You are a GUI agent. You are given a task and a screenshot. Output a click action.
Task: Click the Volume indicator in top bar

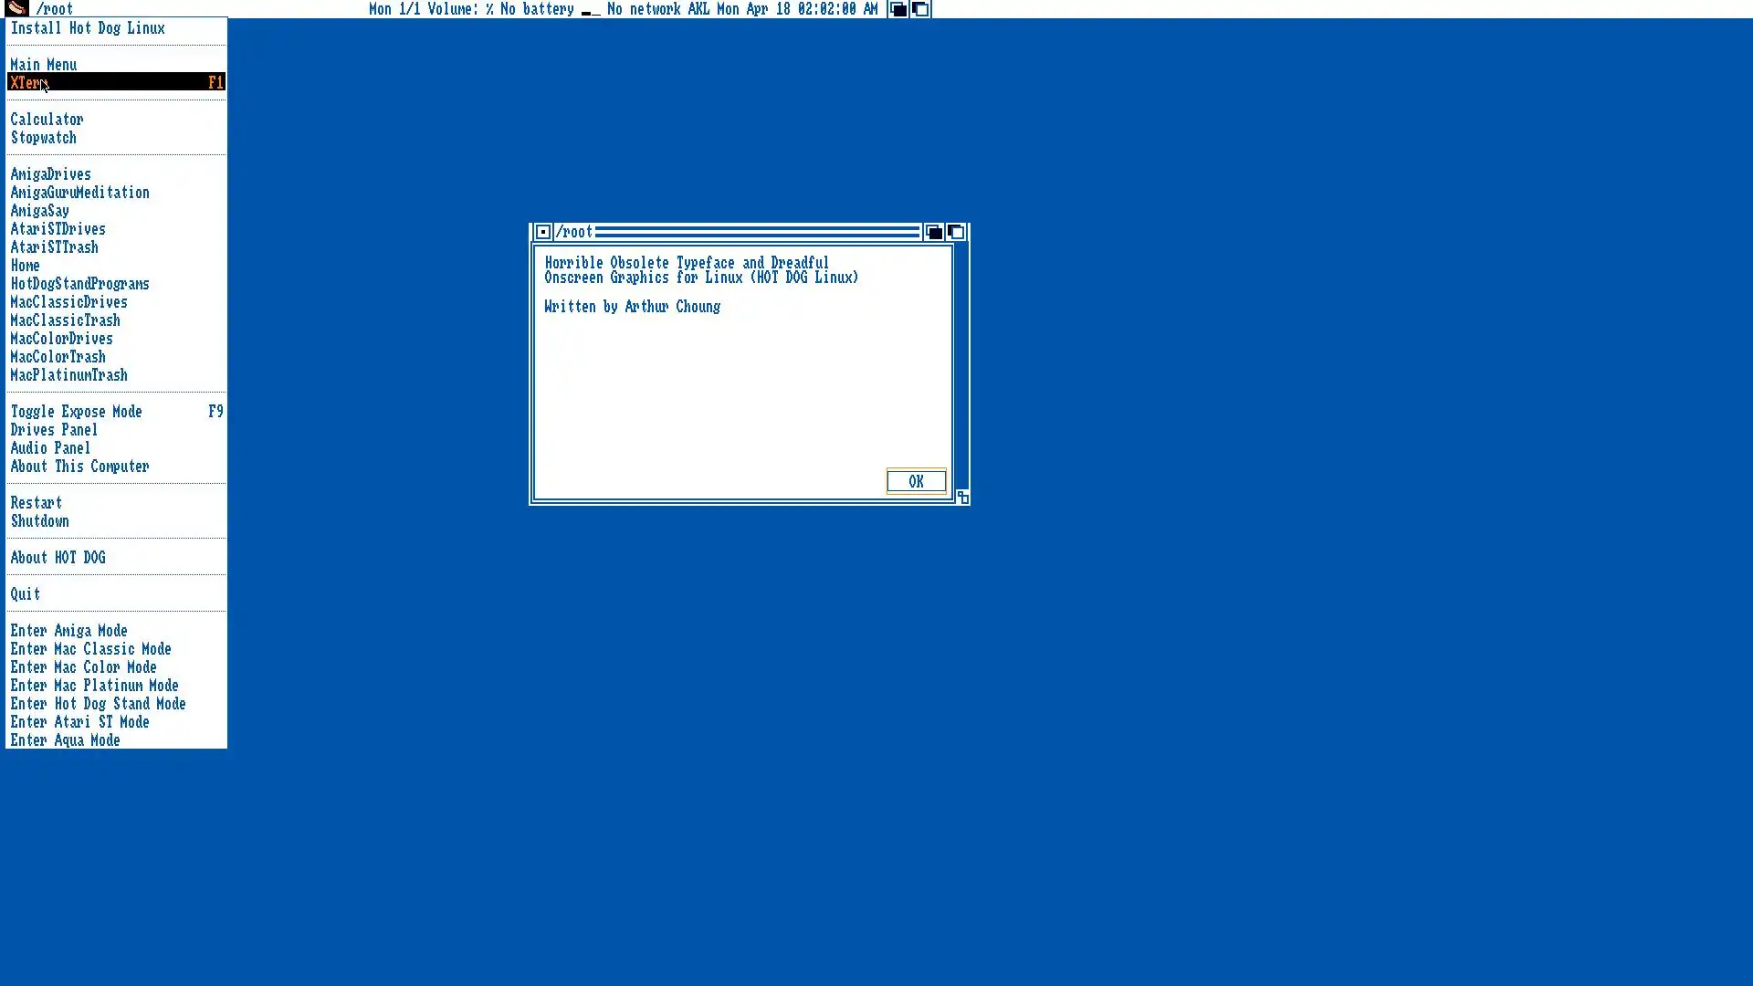[459, 9]
